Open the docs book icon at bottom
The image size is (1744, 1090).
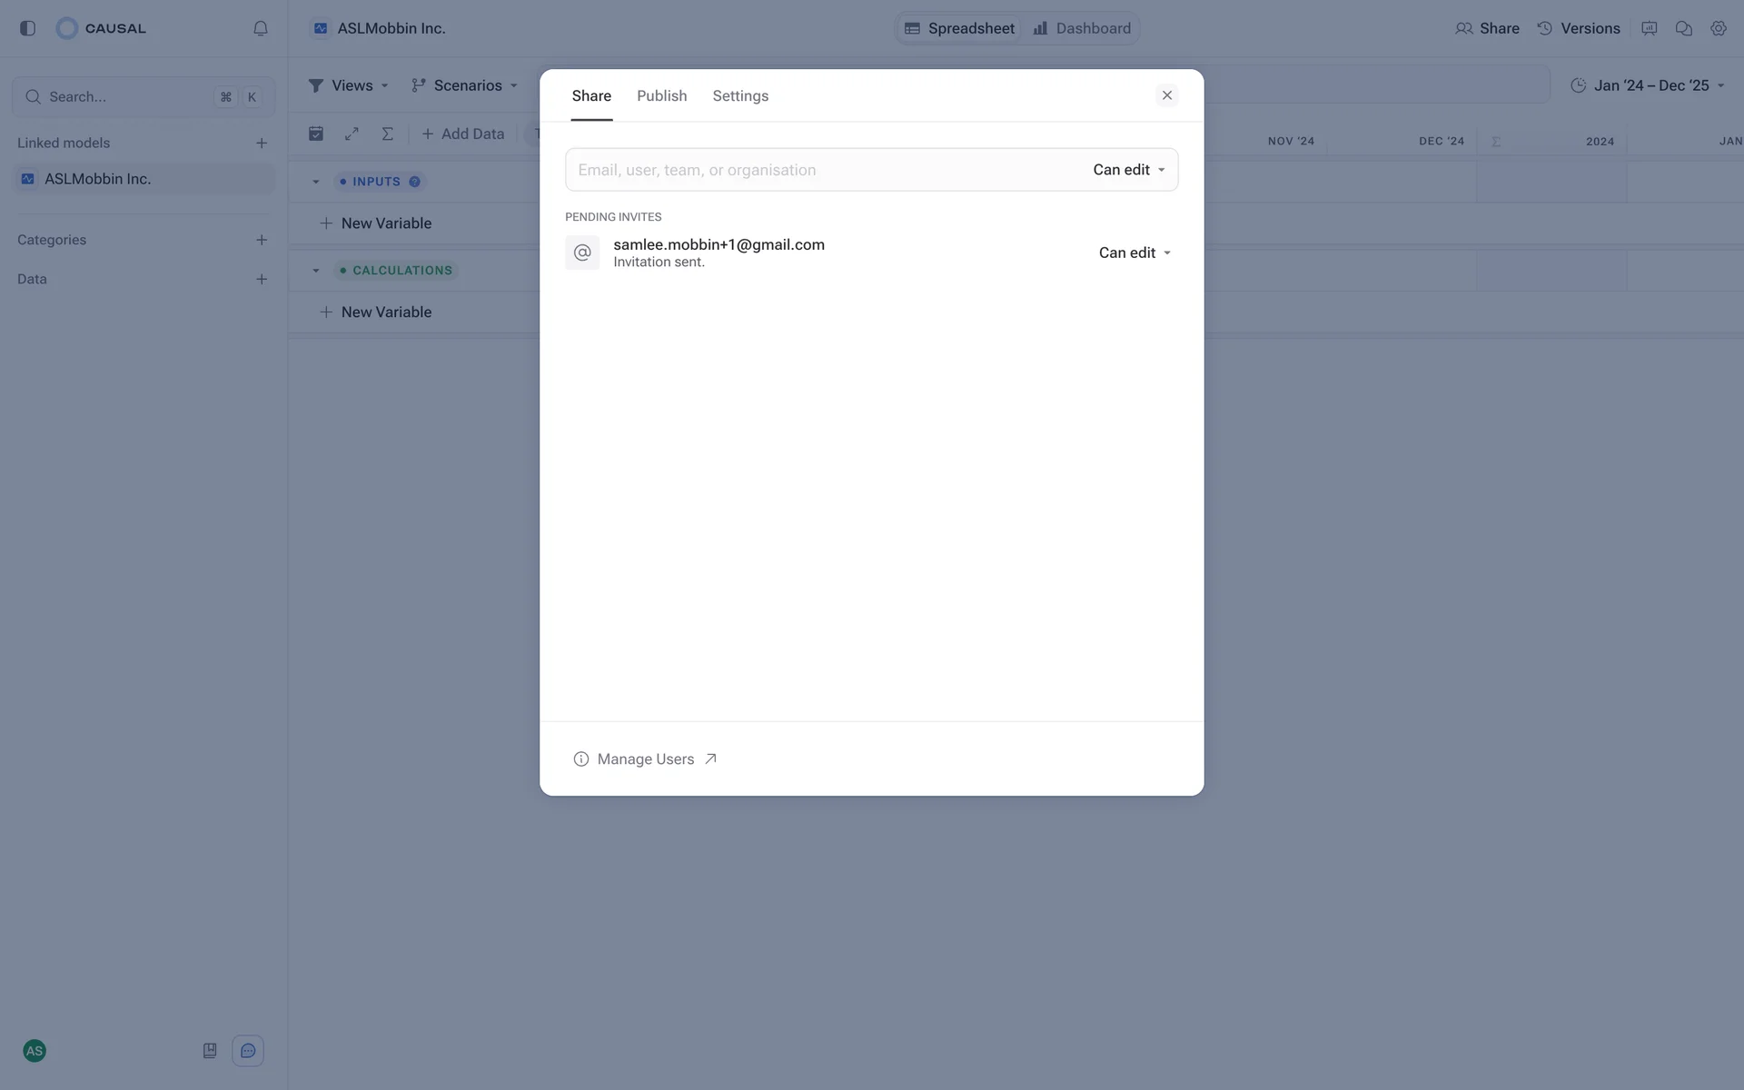(210, 1051)
